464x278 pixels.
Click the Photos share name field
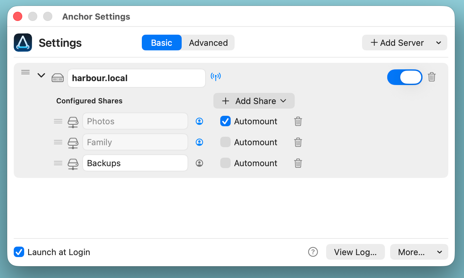click(135, 121)
